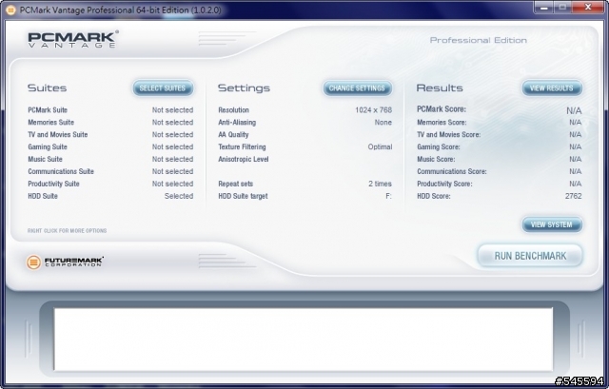609x389 pixels.
Task: Click the Music Suite label
Action: click(45, 159)
